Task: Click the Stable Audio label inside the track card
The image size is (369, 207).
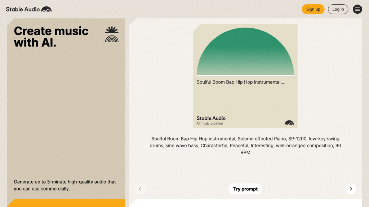Action: (211, 118)
